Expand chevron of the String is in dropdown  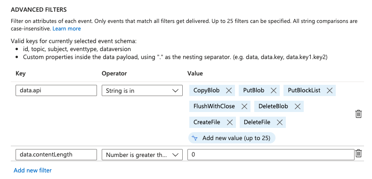[x=175, y=91]
